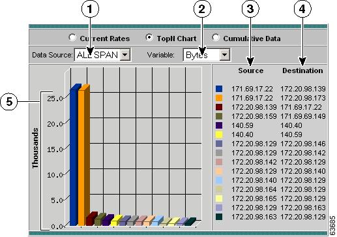Click destination 172.20.98.173

pyautogui.click(x=303, y=98)
